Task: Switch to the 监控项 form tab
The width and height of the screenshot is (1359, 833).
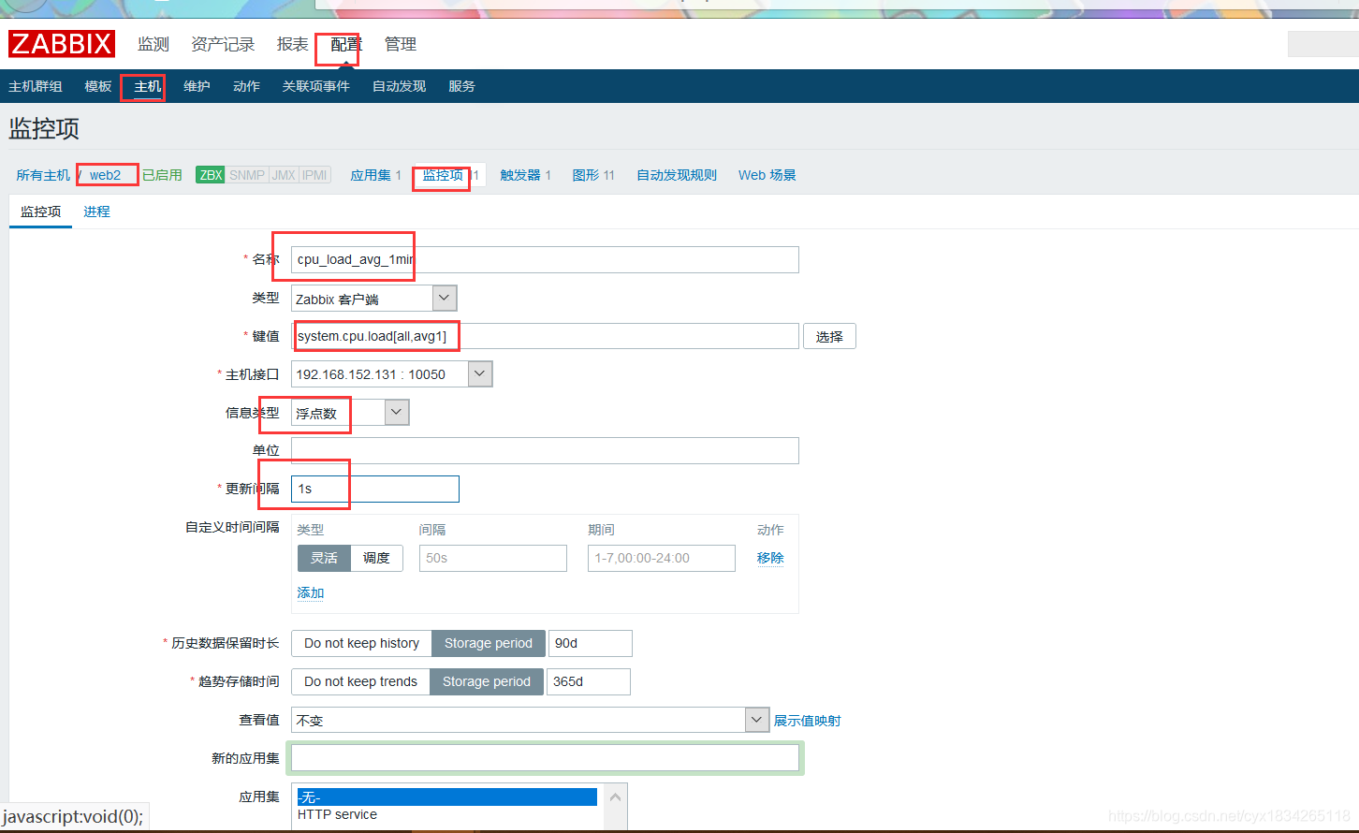Action: (x=41, y=212)
